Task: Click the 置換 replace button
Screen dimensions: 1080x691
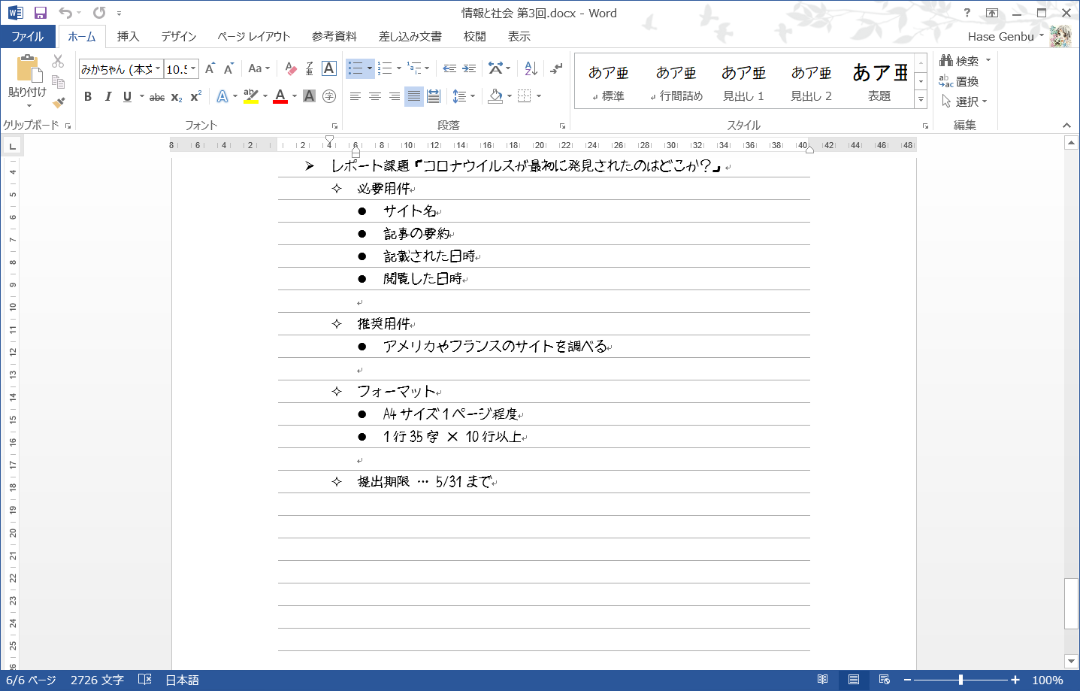Action: pos(959,81)
